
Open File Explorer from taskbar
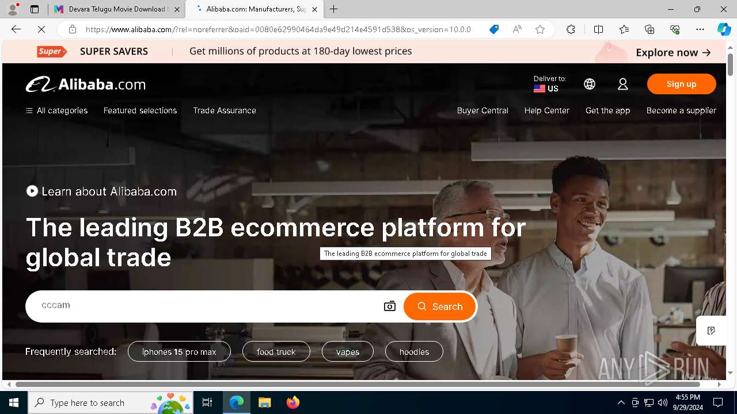click(264, 402)
